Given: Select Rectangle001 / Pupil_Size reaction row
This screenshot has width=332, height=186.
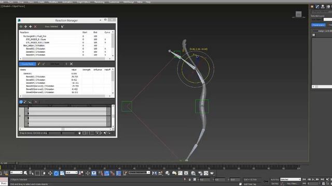Looking at the screenshot, I should 35,36.
